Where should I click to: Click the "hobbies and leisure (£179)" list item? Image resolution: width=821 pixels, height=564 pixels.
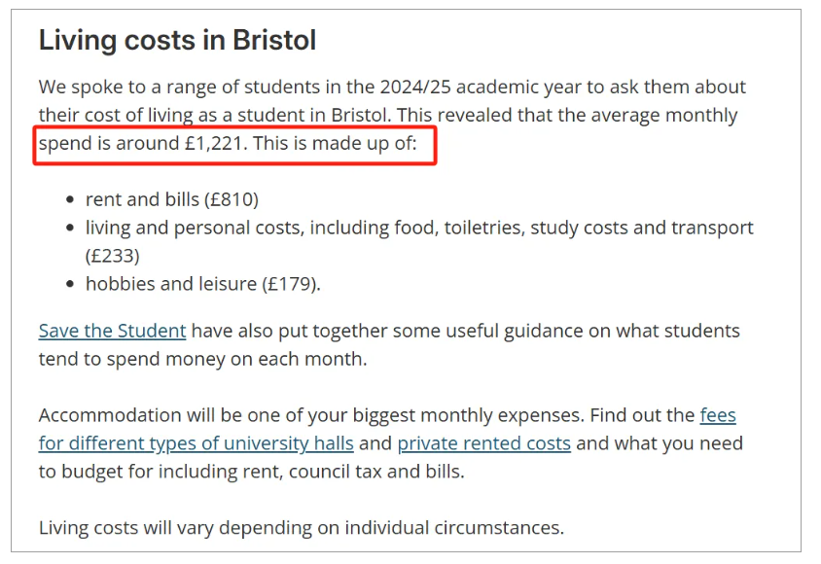tap(202, 284)
